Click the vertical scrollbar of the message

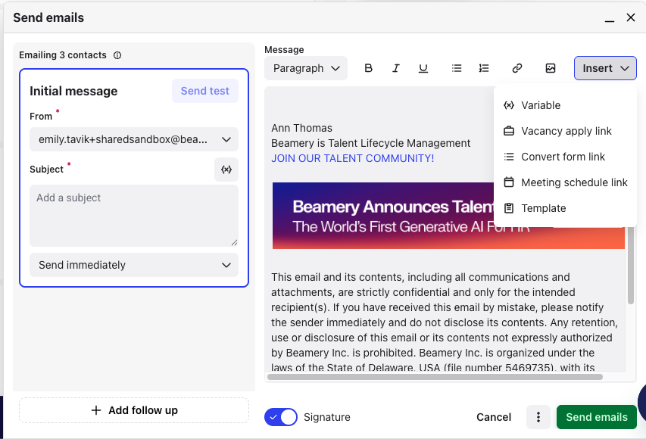tap(630, 266)
